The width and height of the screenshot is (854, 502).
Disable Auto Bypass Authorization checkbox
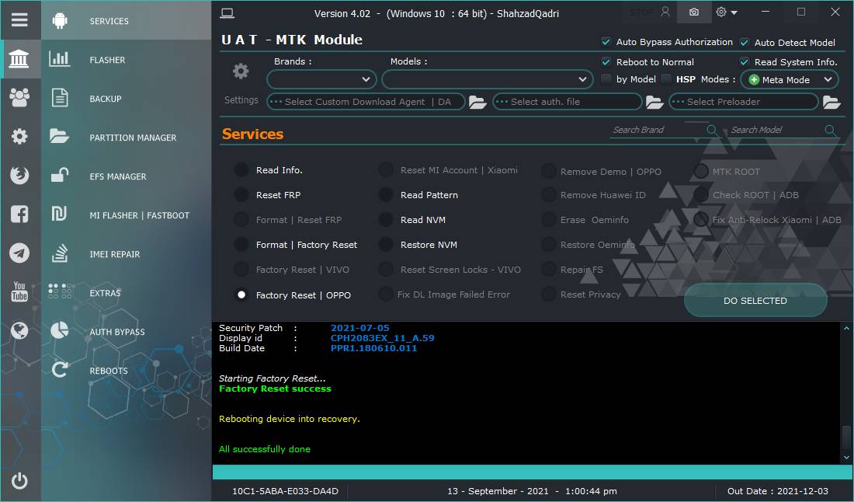pyautogui.click(x=606, y=42)
